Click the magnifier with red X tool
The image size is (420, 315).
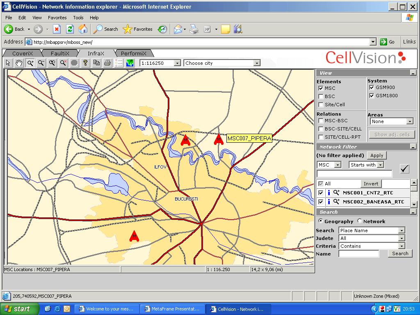click(63, 63)
